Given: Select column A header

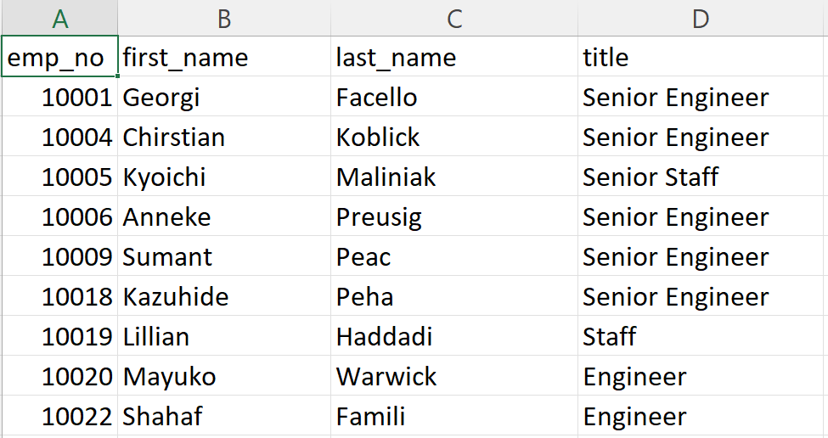Looking at the screenshot, I should coord(59,18).
